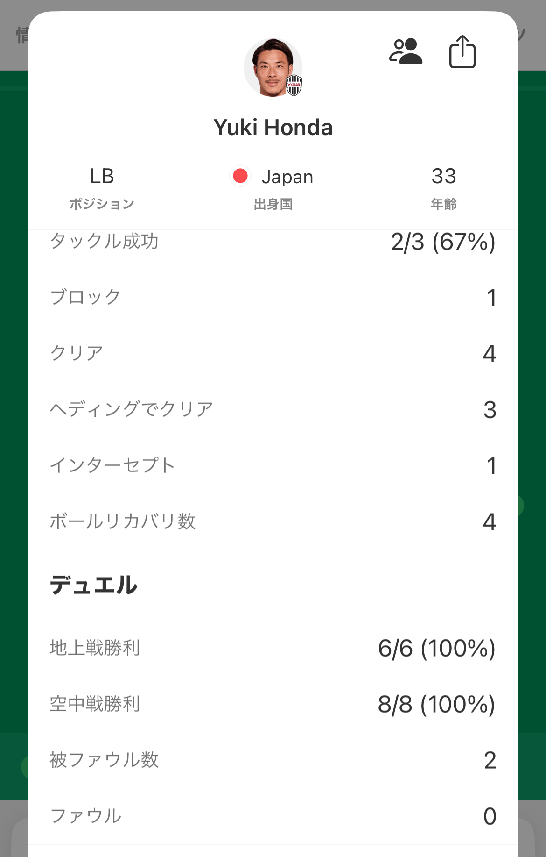Tap the クリア stat row

coord(273,353)
